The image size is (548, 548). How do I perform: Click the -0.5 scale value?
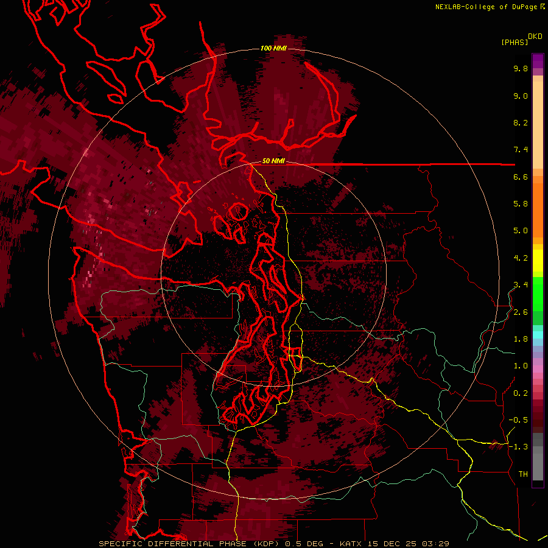coord(518,420)
